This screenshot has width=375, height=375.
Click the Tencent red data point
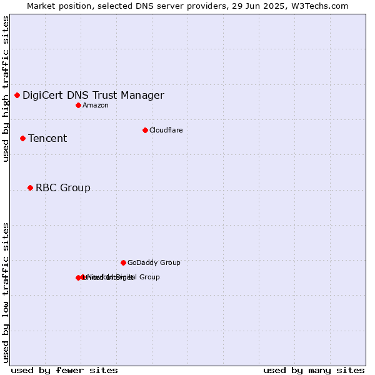click(22, 139)
